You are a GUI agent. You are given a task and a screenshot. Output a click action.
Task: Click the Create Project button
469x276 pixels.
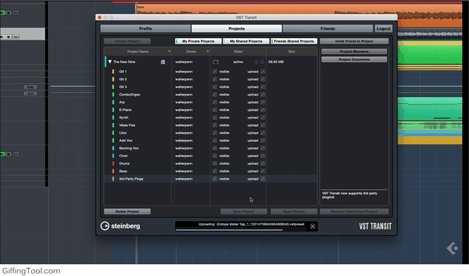click(127, 41)
